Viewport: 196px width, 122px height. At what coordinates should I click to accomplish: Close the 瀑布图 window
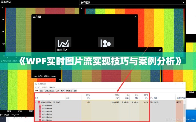click(135, 17)
